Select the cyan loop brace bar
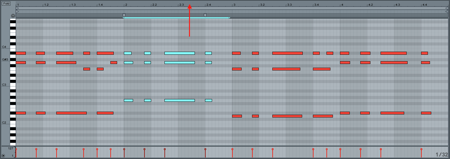The height and width of the screenshot is (159, 450). [176, 18]
